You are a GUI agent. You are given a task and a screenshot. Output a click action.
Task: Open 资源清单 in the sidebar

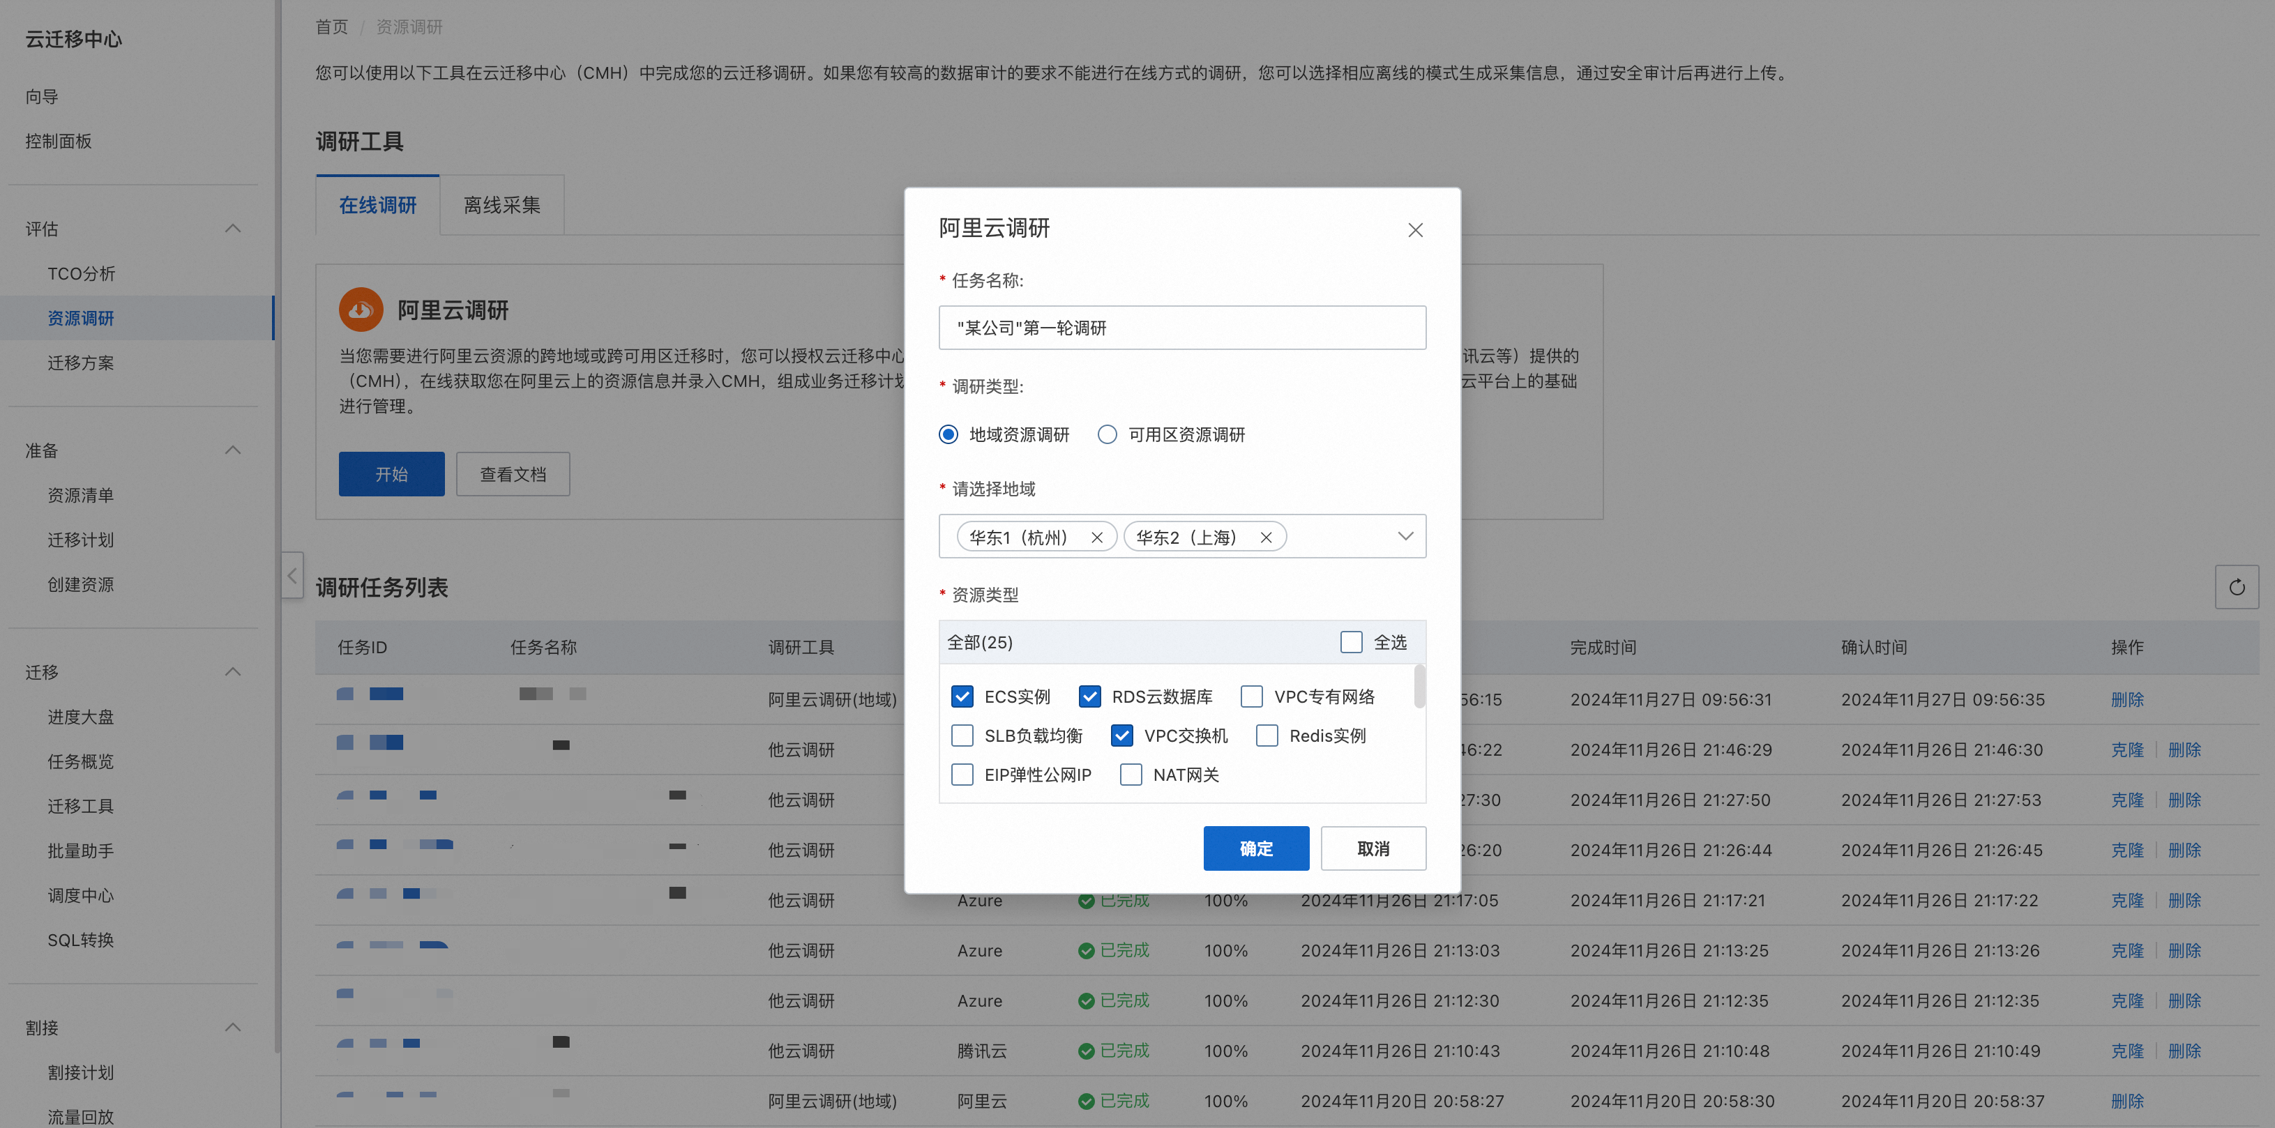[x=80, y=495]
